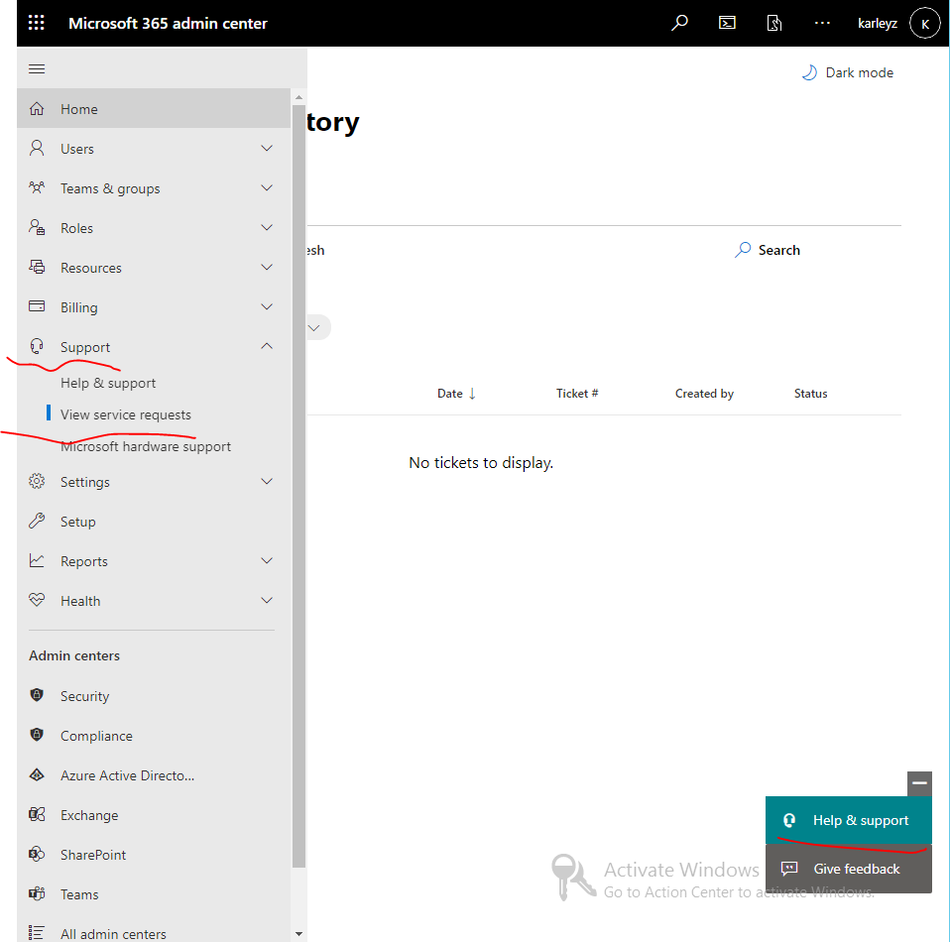Click the Ticket # column header
This screenshot has height=942, width=950.
click(x=577, y=394)
